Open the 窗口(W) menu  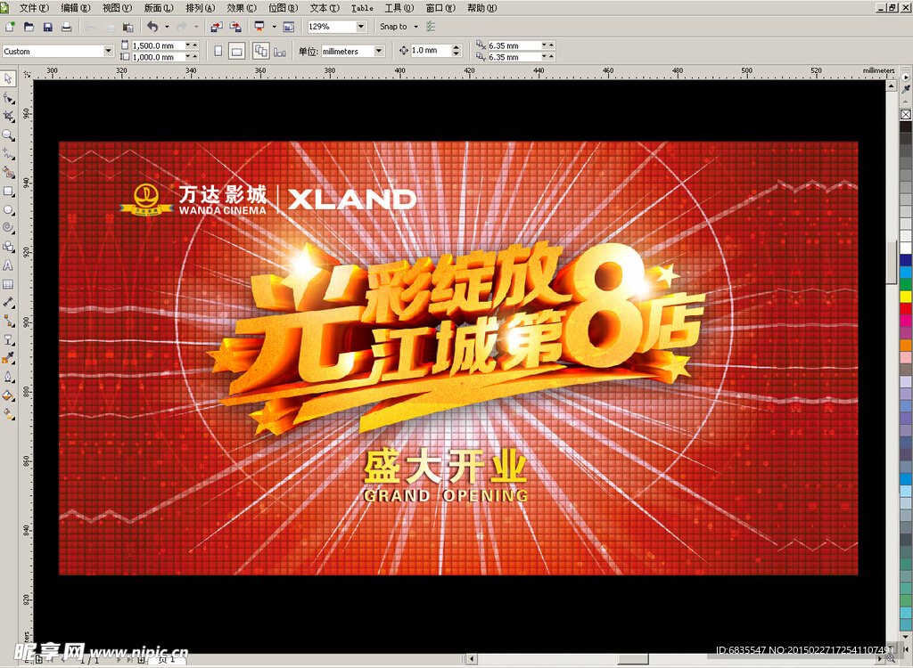[x=440, y=8]
